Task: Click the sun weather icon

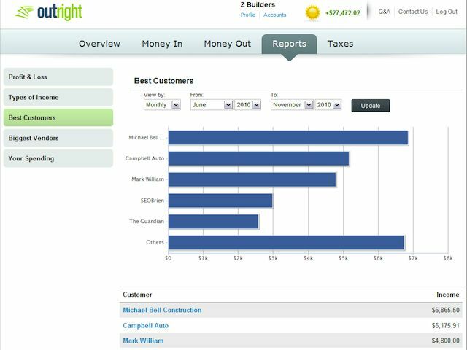Action: click(x=313, y=12)
